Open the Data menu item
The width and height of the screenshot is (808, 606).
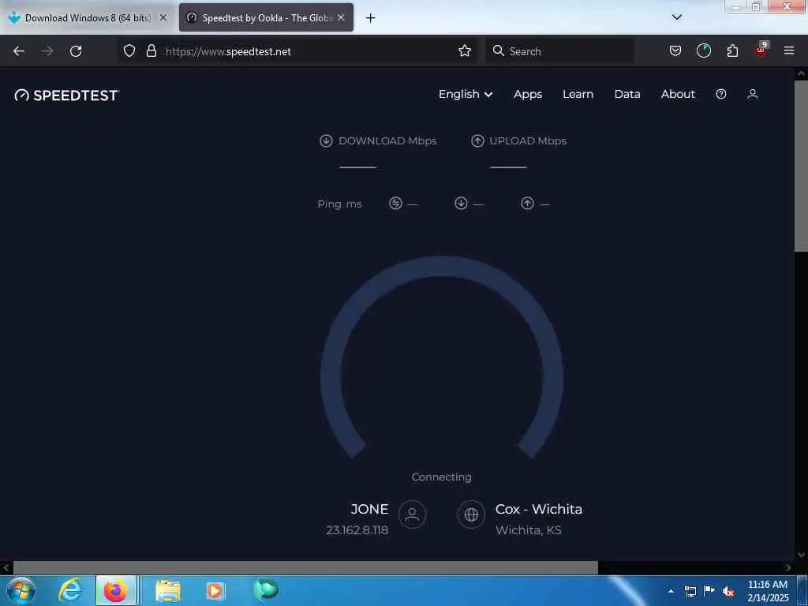coord(627,95)
